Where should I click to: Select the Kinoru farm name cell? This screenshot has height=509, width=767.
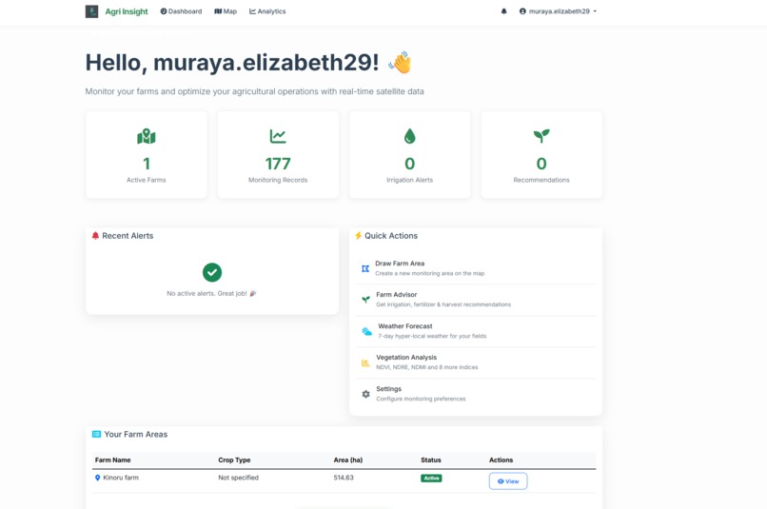121,478
